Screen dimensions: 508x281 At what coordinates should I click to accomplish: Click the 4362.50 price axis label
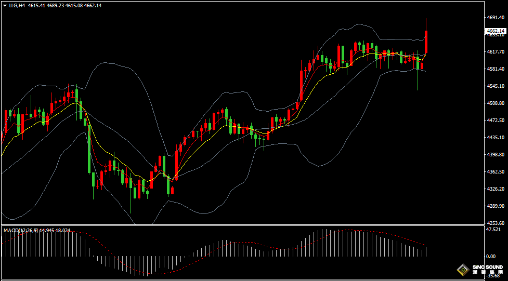click(x=496, y=172)
